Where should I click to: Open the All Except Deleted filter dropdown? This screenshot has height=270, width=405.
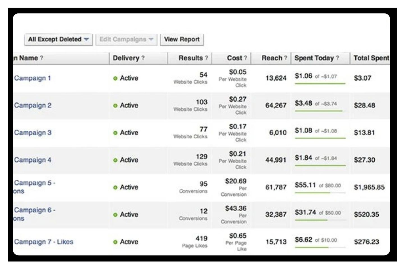click(58, 40)
